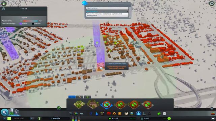Open the Garbage menu
The image size is (216, 121).
click(x=102, y=114)
